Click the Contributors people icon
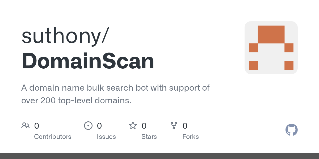 pyautogui.click(x=26, y=126)
